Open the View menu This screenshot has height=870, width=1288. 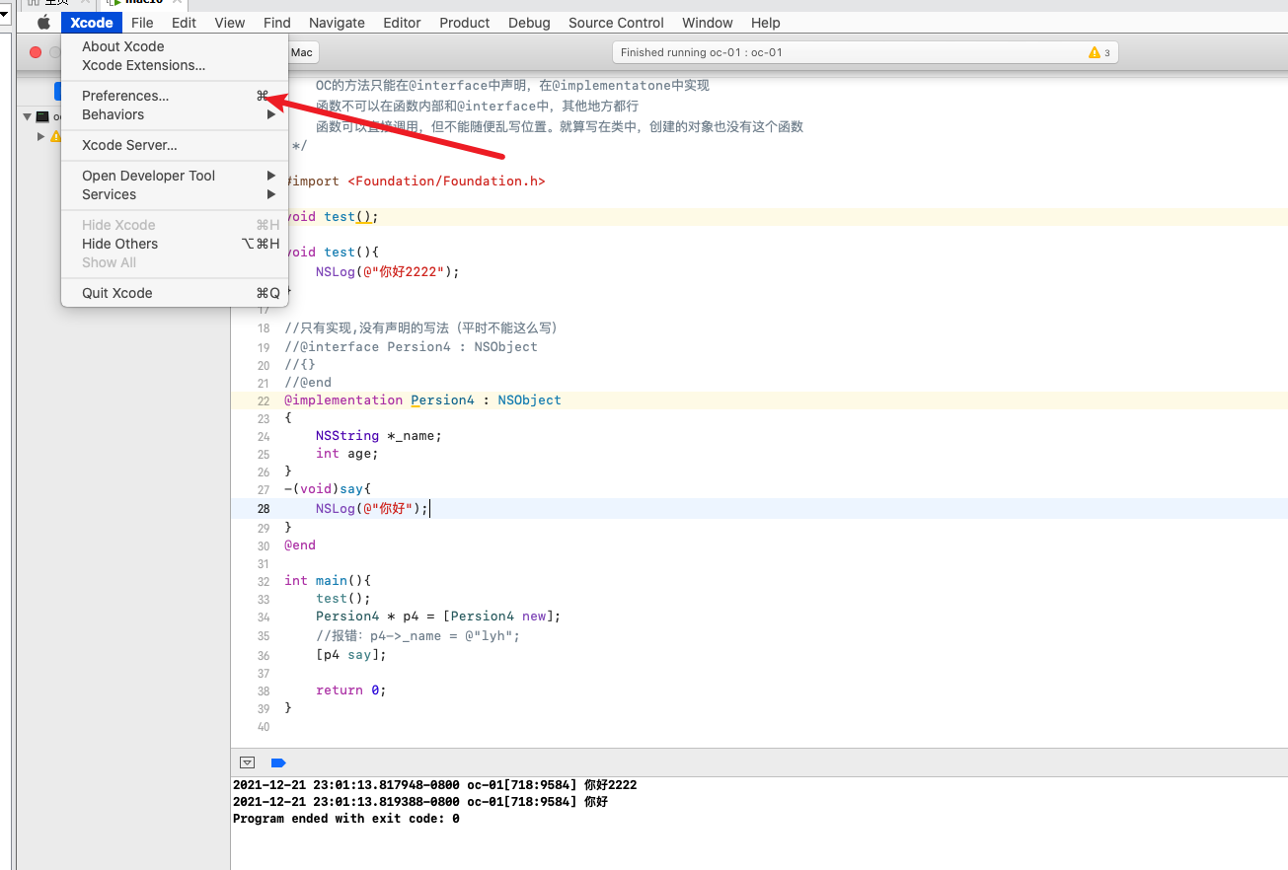(230, 23)
